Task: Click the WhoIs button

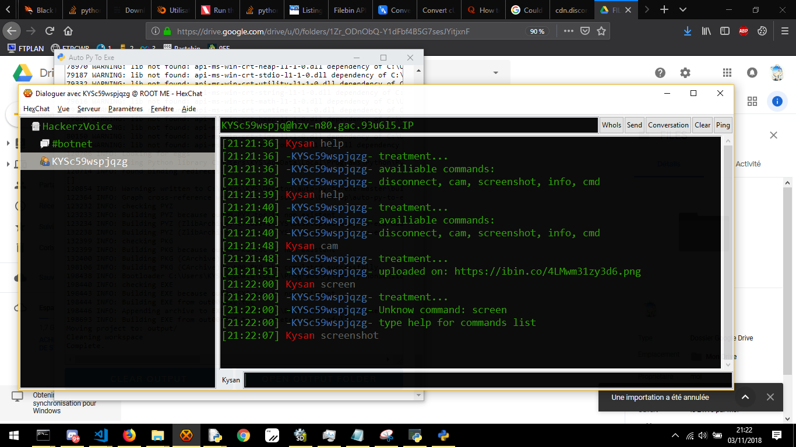Action: [611, 125]
